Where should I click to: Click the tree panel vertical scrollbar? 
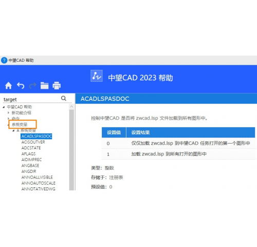71,150
